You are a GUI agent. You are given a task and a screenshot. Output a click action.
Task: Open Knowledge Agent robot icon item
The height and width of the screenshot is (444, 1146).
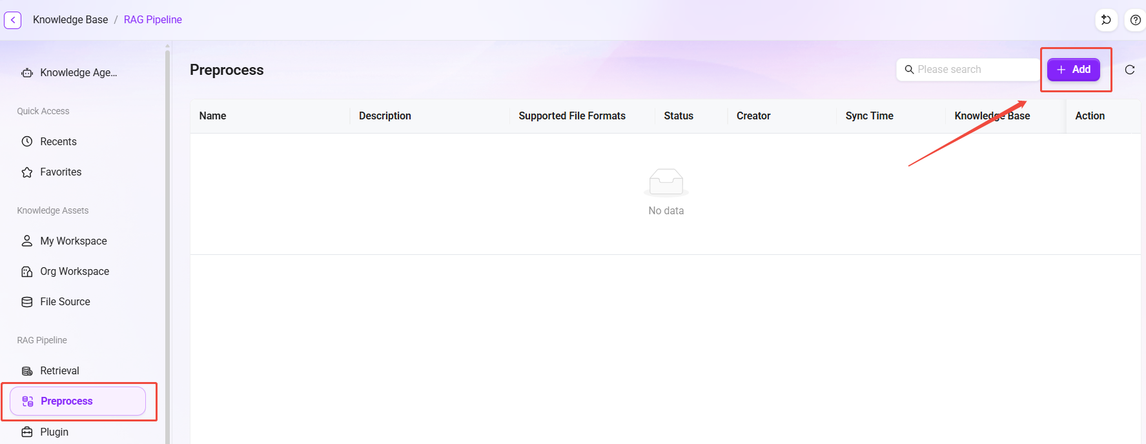[27, 73]
